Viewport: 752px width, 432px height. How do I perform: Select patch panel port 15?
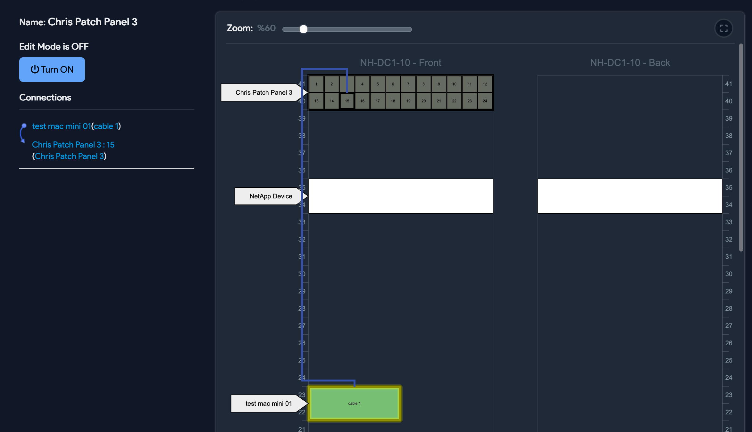click(x=347, y=101)
